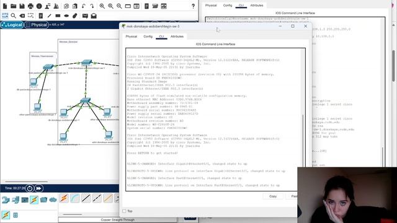397x223 pixels.
Task: Select End Devices category
Action: click(15, 199)
